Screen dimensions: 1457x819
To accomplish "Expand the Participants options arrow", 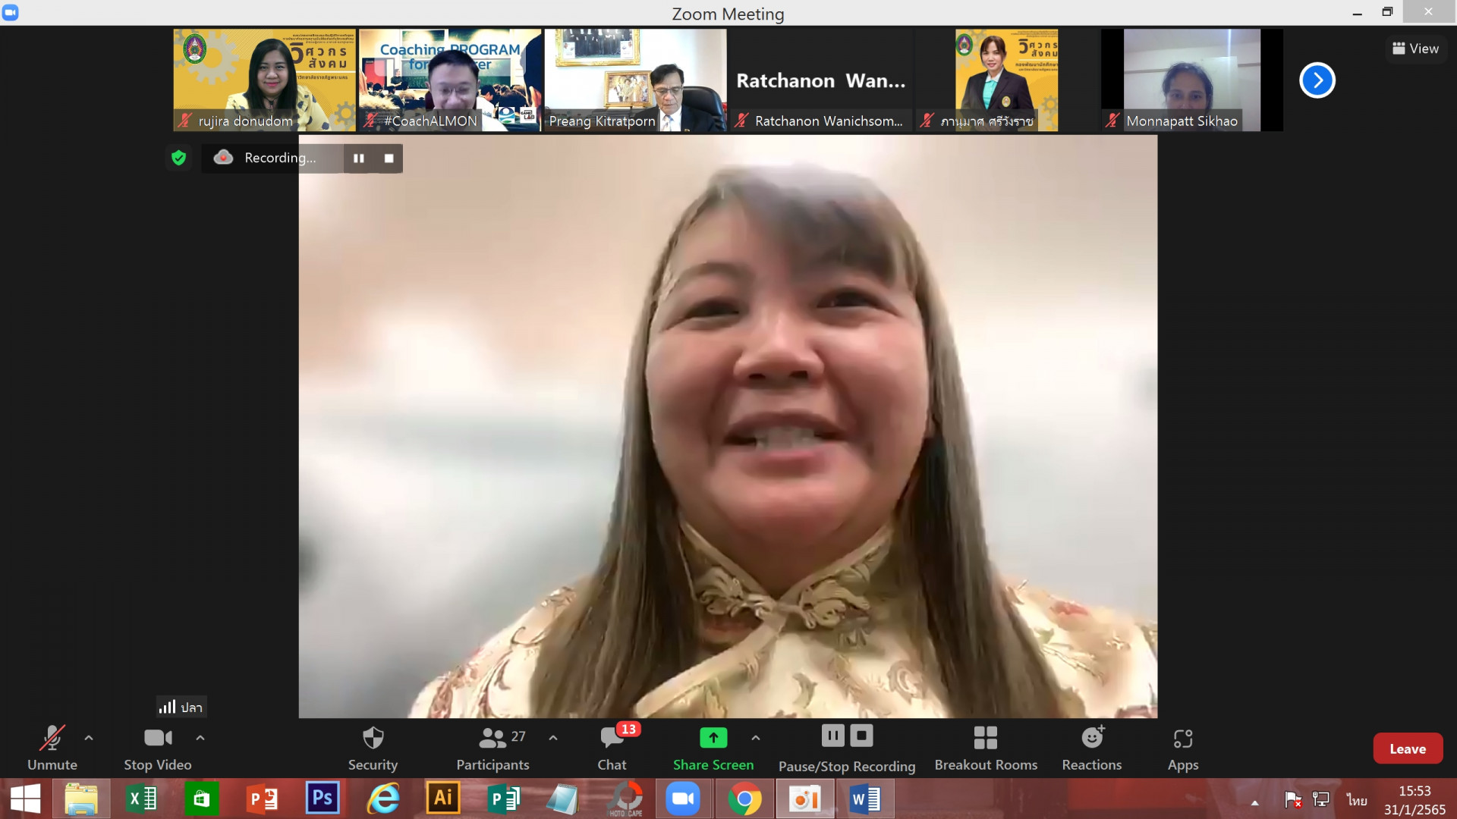I will tap(553, 738).
